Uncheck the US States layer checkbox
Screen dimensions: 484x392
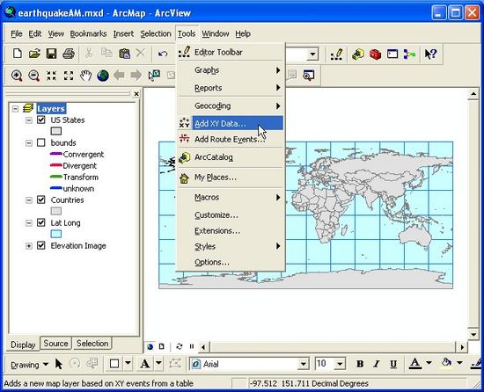click(x=41, y=120)
